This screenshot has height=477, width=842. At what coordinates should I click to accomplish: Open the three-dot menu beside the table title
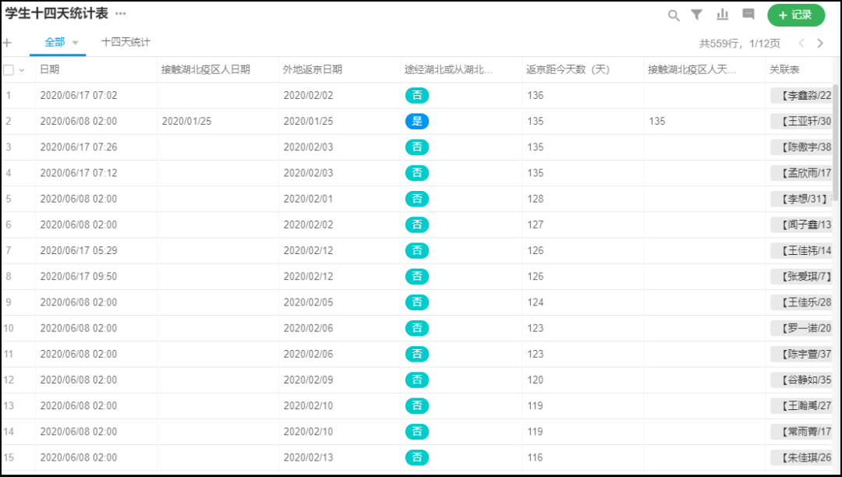pos(120,14)
